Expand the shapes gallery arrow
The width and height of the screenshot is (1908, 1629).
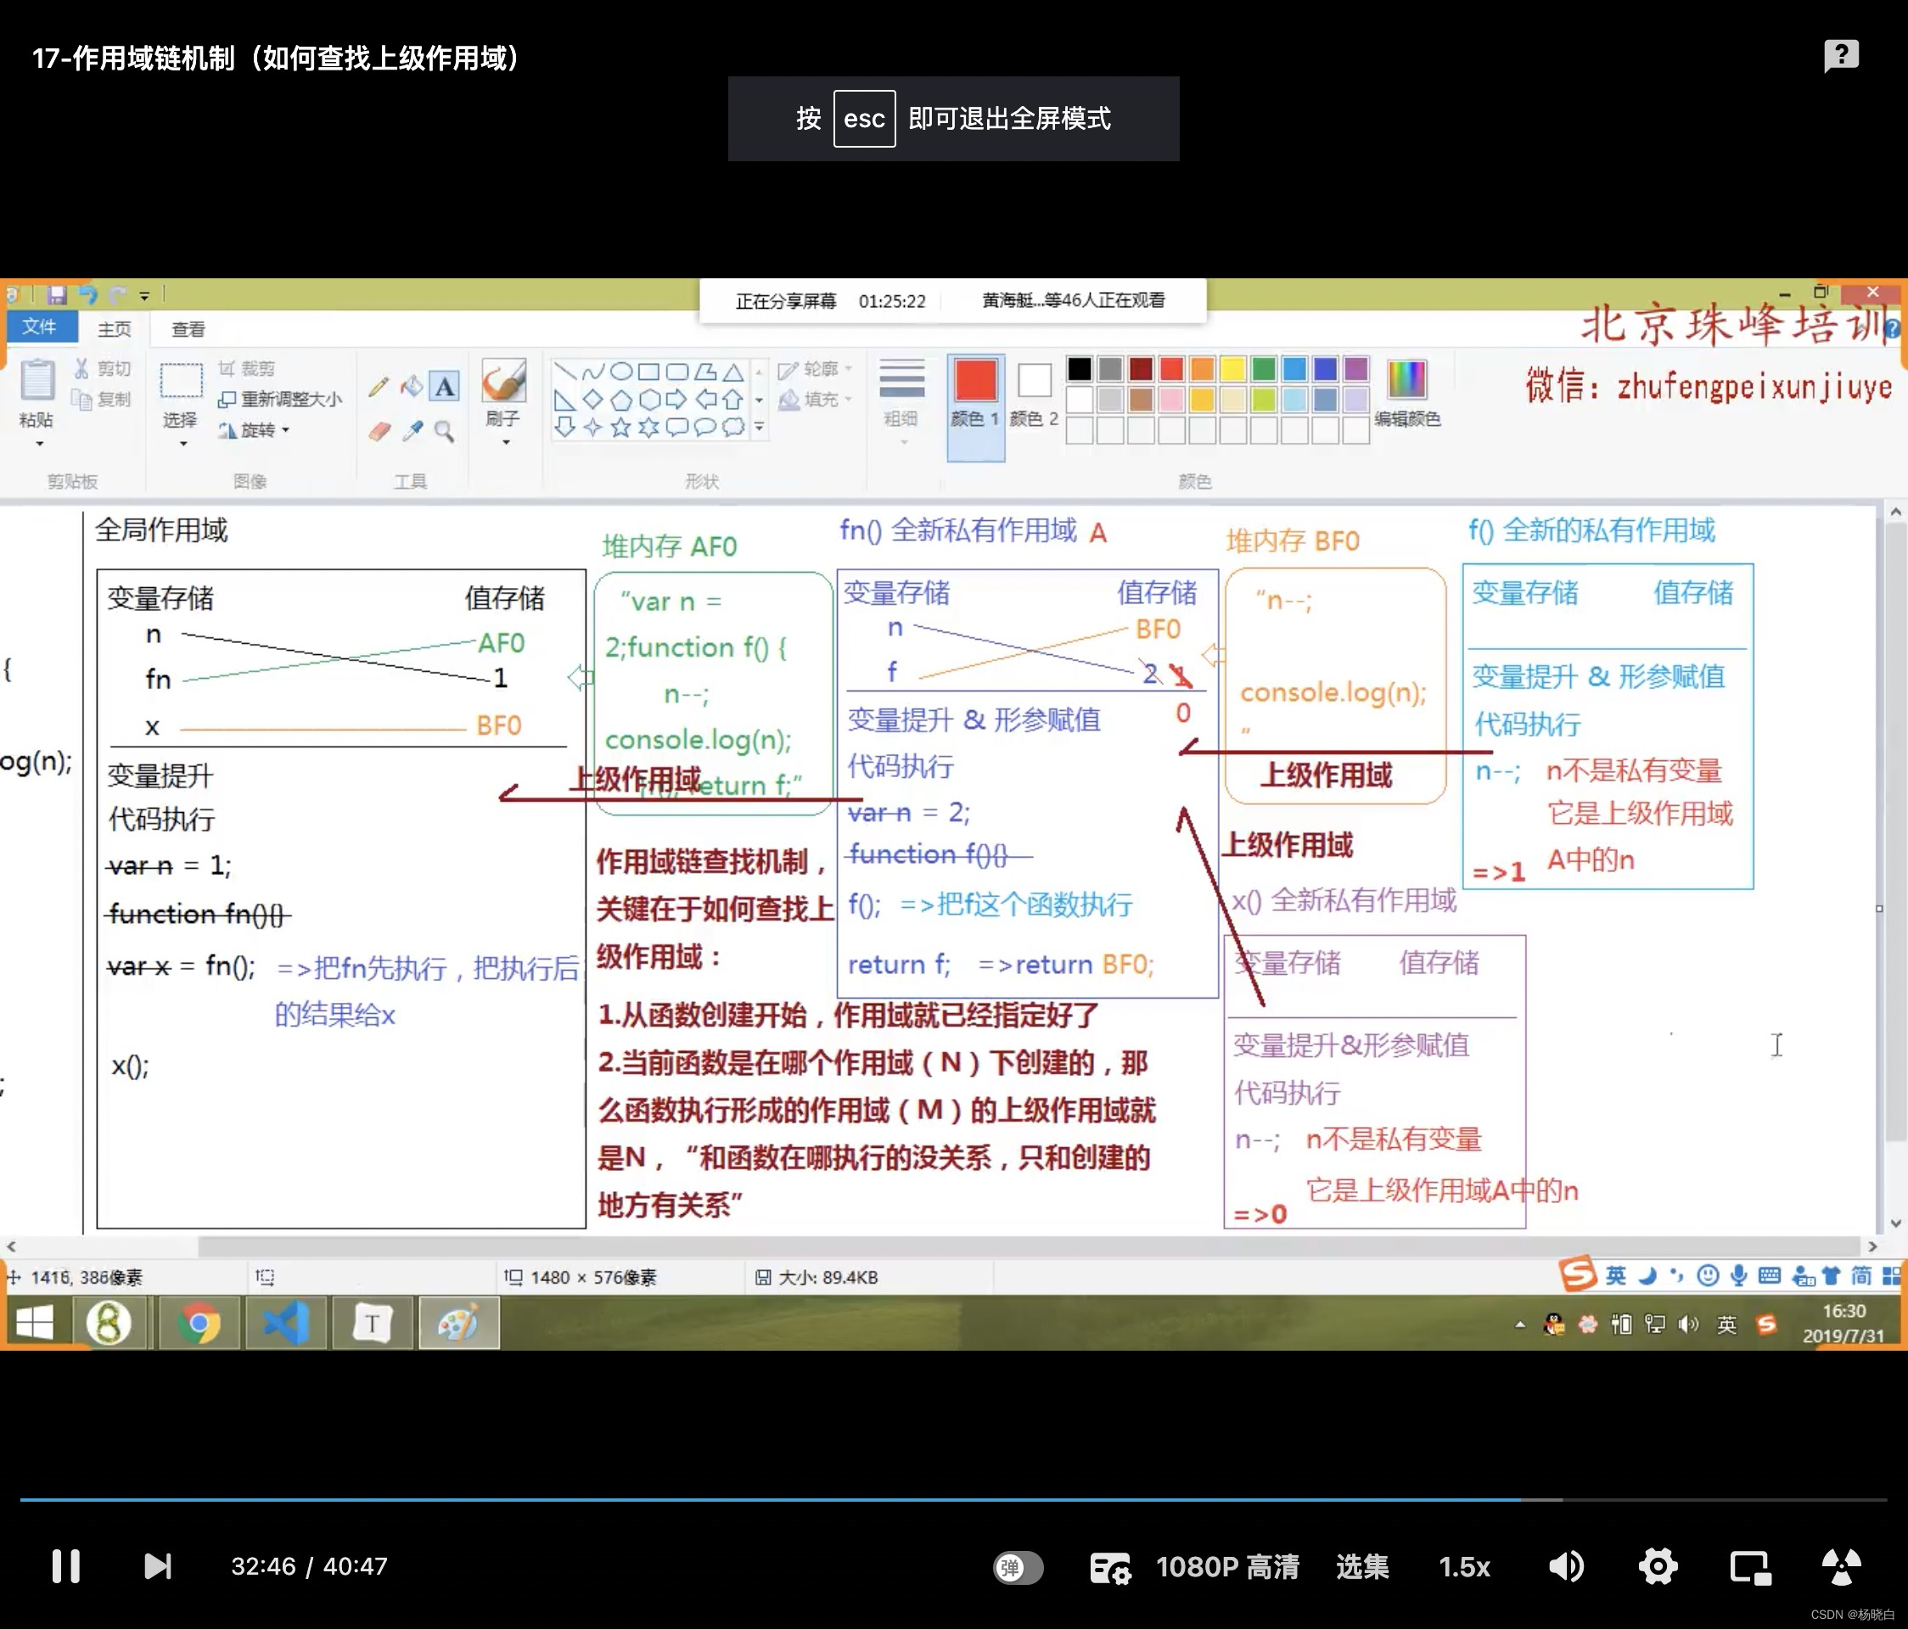coord(759,427)
